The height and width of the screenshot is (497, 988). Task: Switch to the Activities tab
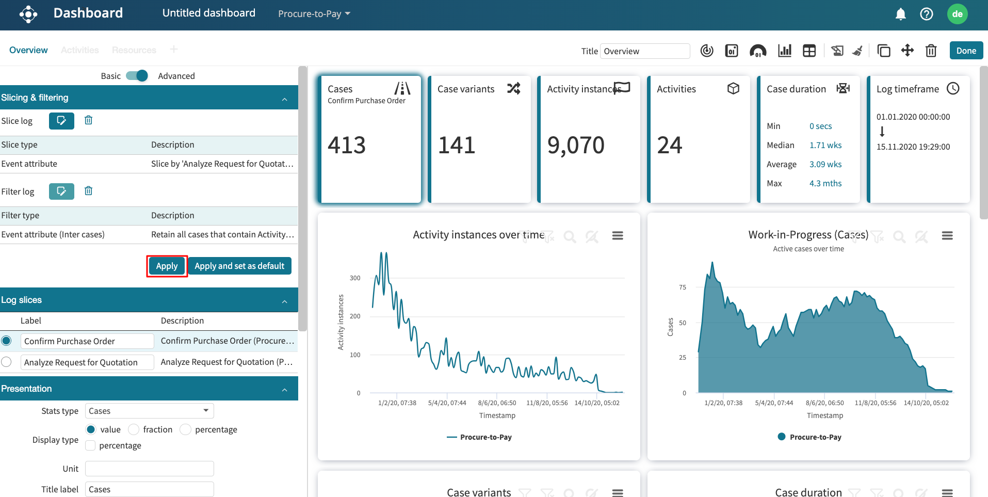click(79, 50)
